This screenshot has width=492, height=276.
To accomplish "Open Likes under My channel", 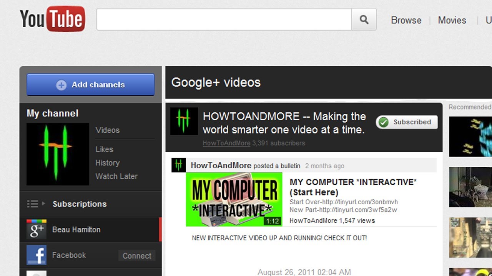I will click(x=105, y=149).
